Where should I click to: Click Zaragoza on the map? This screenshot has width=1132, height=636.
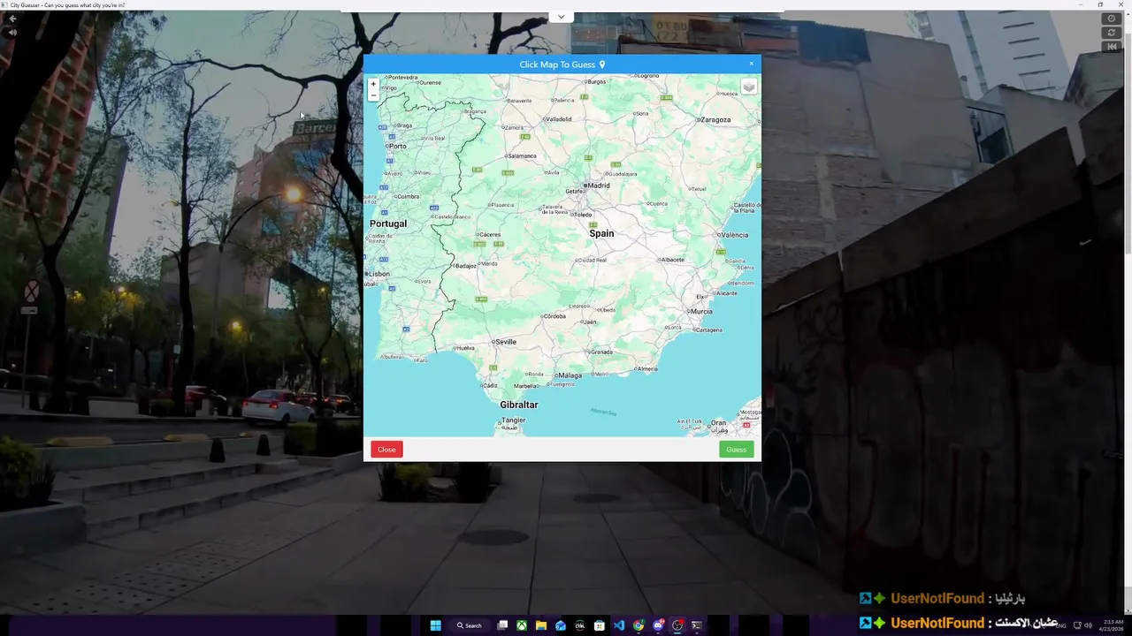click(715, 119)
